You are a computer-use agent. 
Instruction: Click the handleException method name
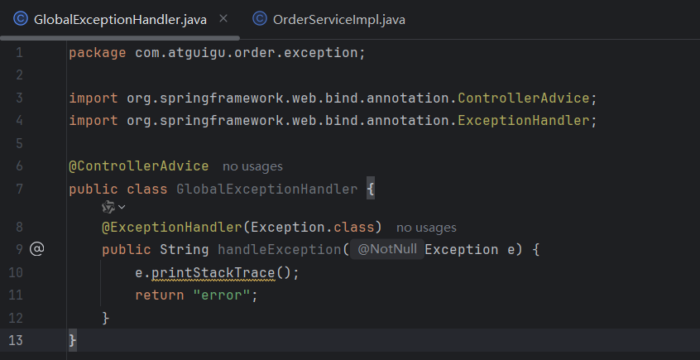coord(280,249)
